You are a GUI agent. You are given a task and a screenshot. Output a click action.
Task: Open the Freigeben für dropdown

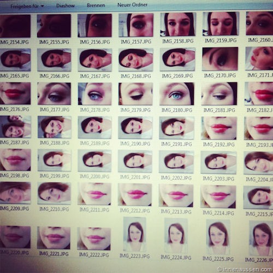[27, 7]
